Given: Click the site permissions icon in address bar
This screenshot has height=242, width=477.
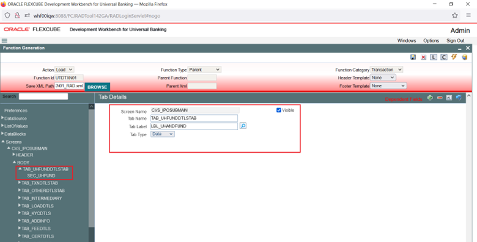Looking at the screenshot, I should click(x=27, y=15).
